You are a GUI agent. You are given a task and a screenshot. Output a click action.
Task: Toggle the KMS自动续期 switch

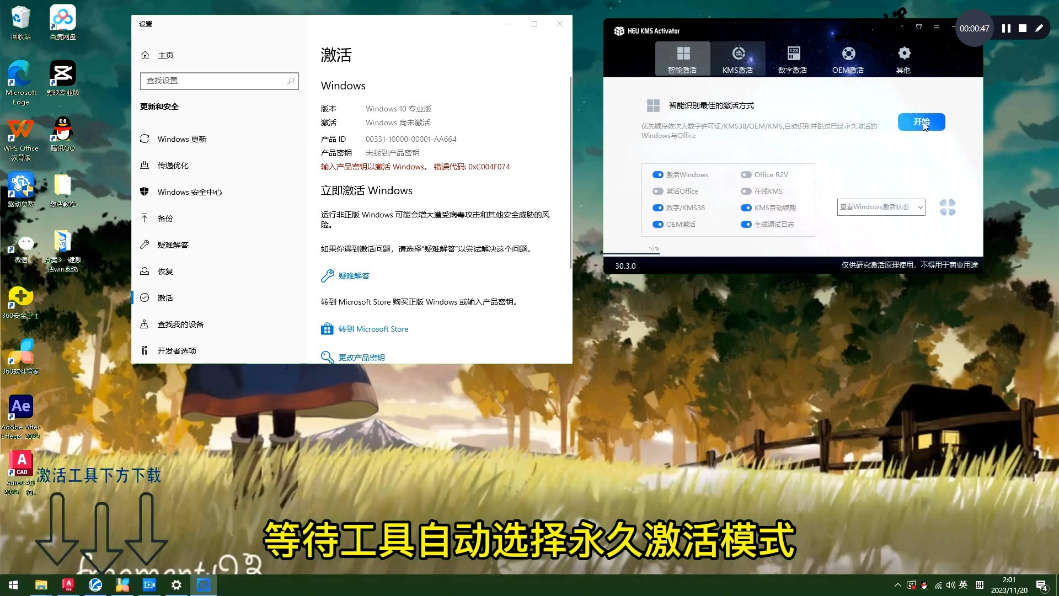point(746,208)
